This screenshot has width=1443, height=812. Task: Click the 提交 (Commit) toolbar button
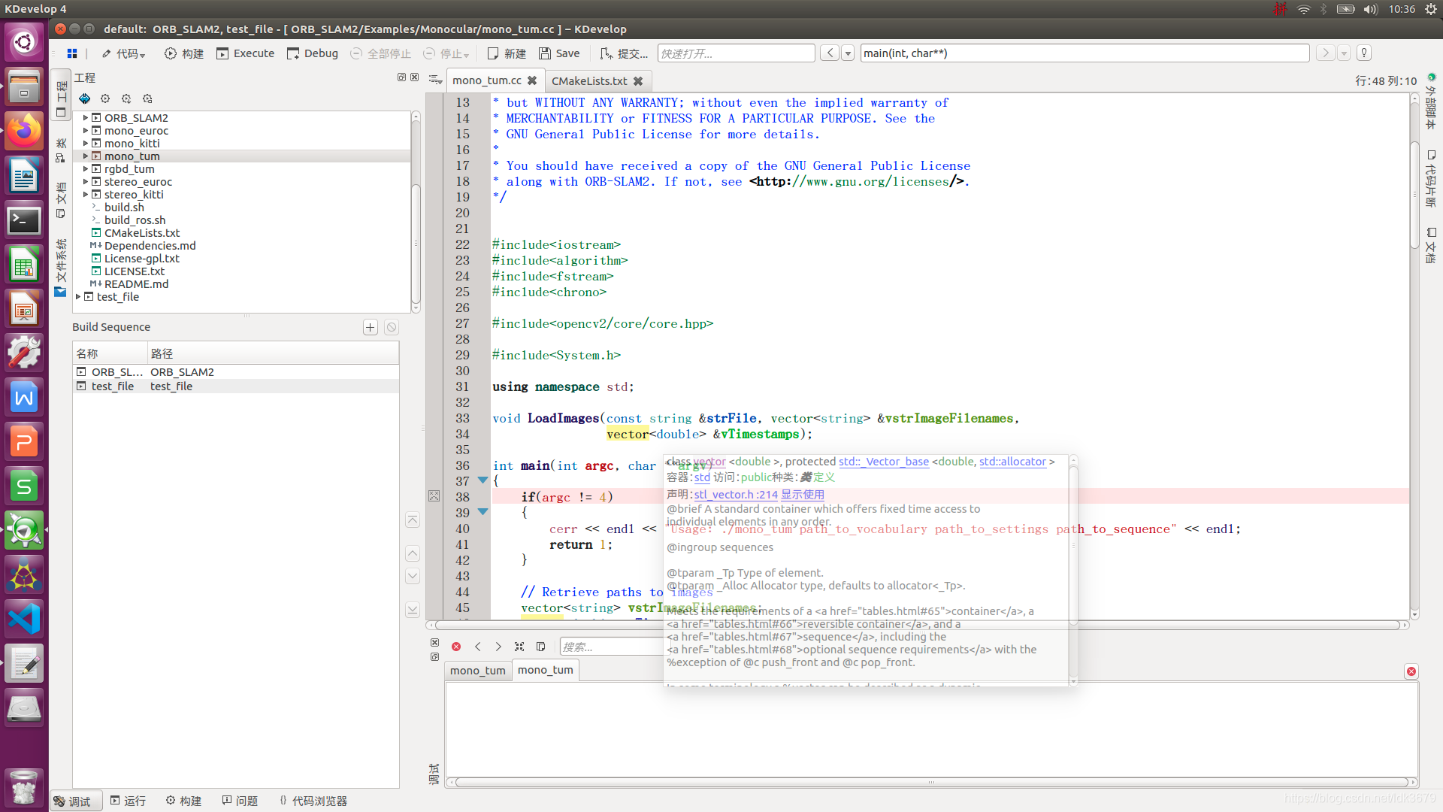624,53
